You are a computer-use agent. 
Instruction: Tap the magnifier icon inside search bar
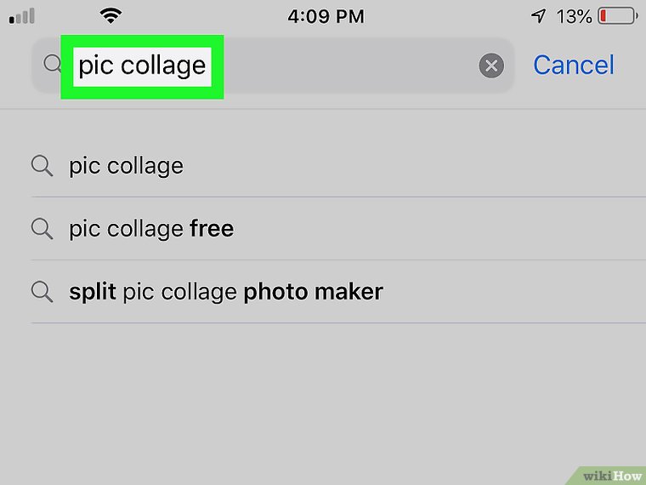tap(52, 65)
